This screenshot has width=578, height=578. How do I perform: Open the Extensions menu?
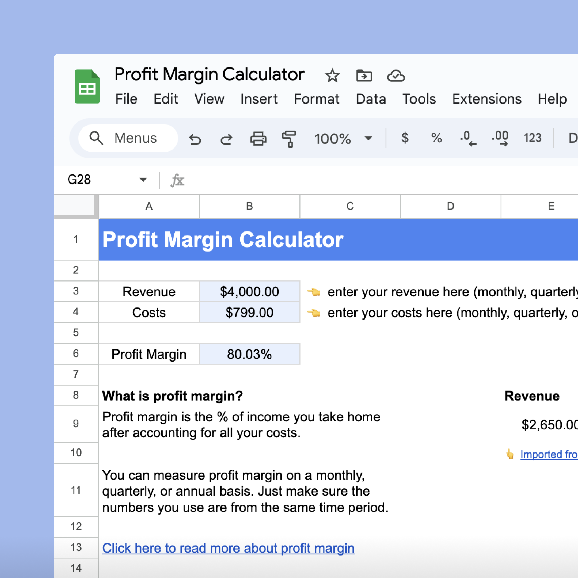coord(486,99)
